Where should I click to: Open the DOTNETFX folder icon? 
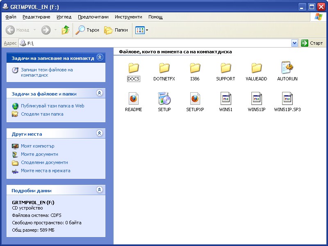point(164,68)
